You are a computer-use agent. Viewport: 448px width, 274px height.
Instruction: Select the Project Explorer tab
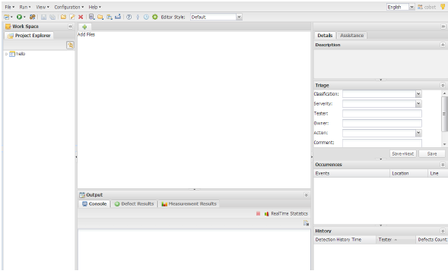(29, 36)
